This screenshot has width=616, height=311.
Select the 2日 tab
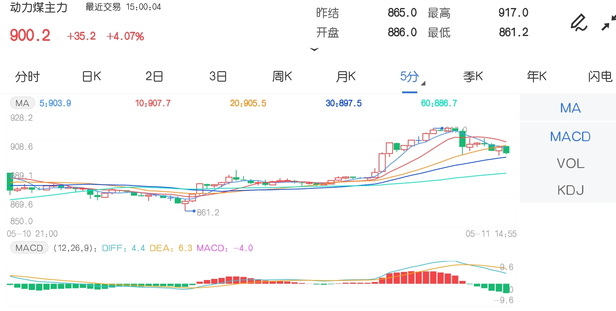click(x=154, y=77)
